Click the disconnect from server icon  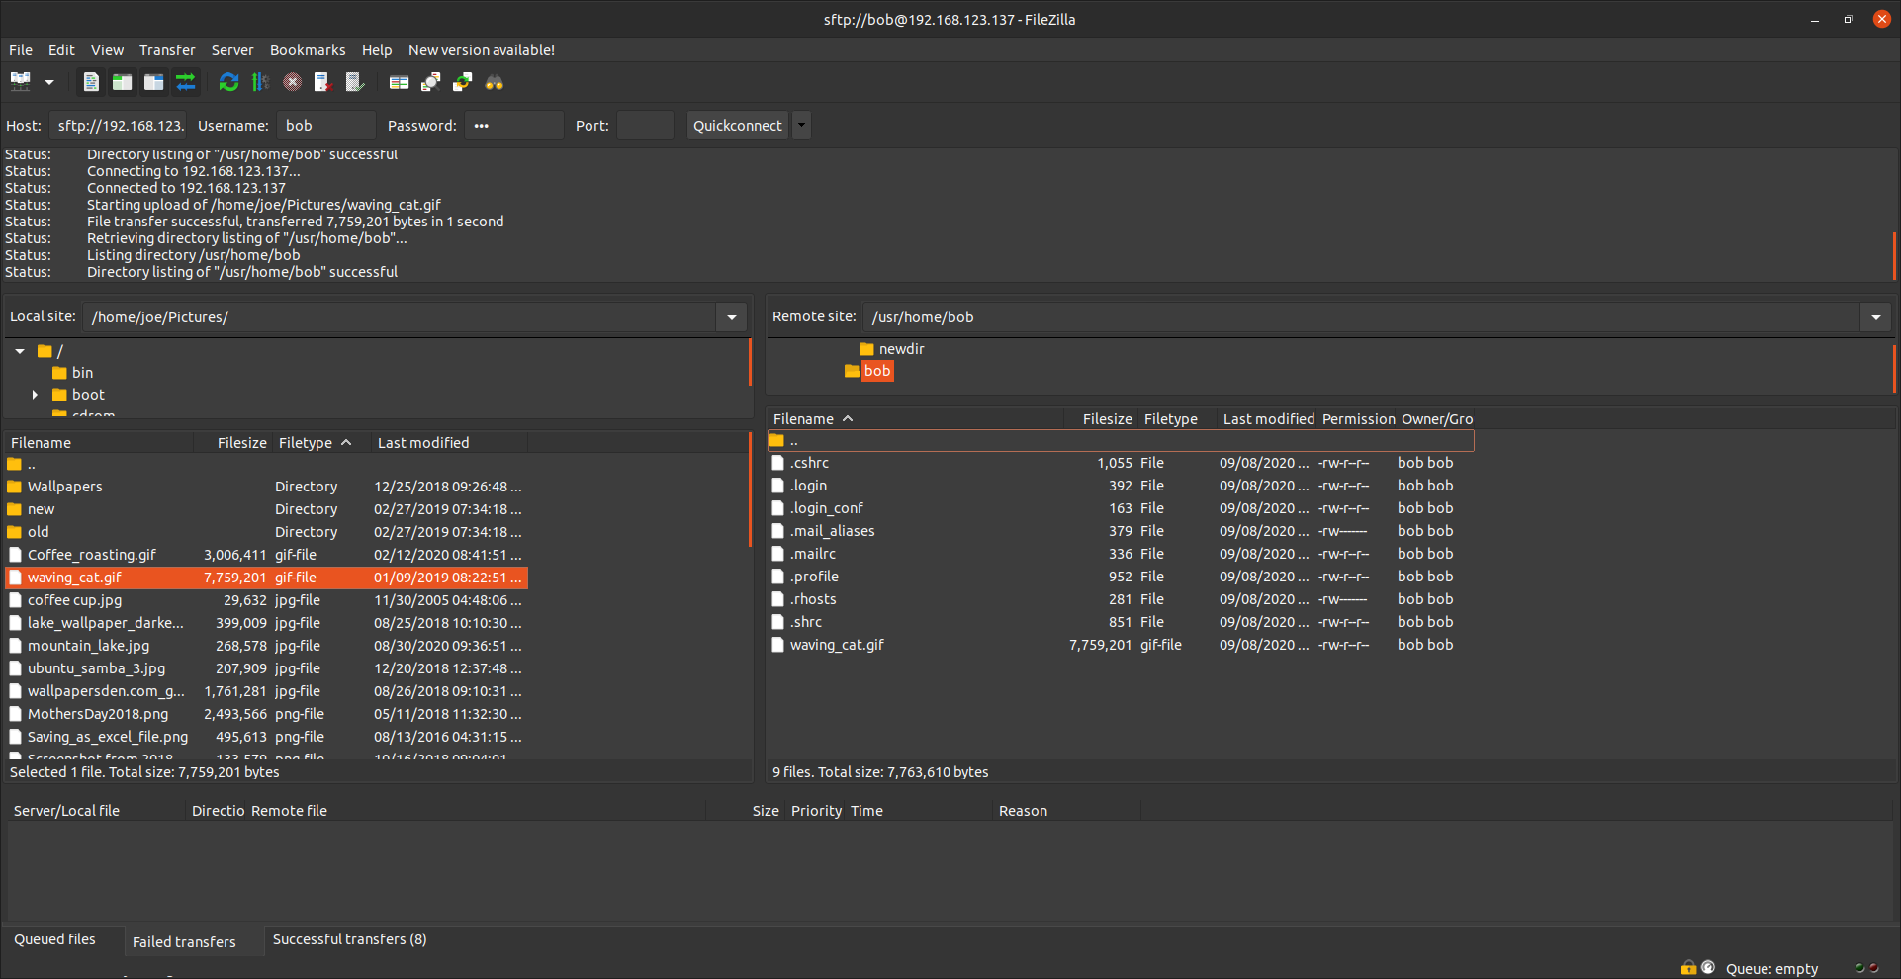pyautogui.click(x=323, y=82)
